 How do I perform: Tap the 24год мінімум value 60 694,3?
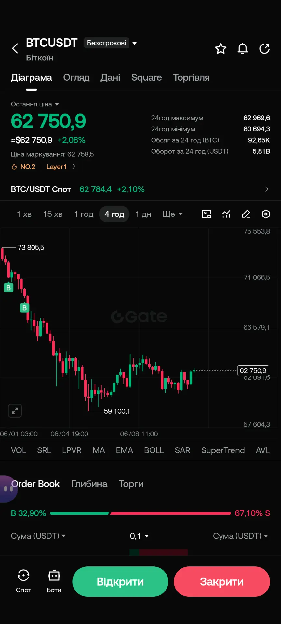coord(257,129)
